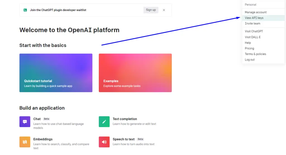This screenshot has width=286, height=155.
Task: Click 'Explore some example tasks' text
Action: point(122,86)
